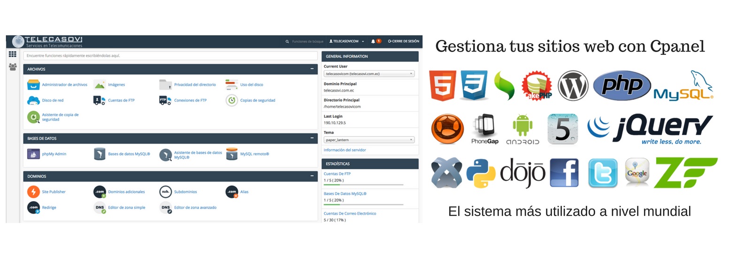Click the MySQL dolphin logo
751x258 pixels.
pos(683,86)
